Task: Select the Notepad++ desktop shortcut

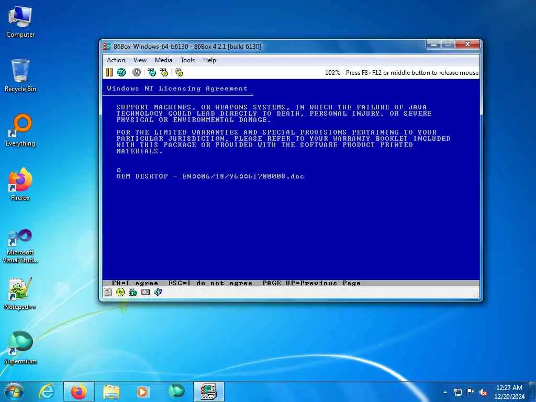Action: pyautogui.click(x=20, y=294)
